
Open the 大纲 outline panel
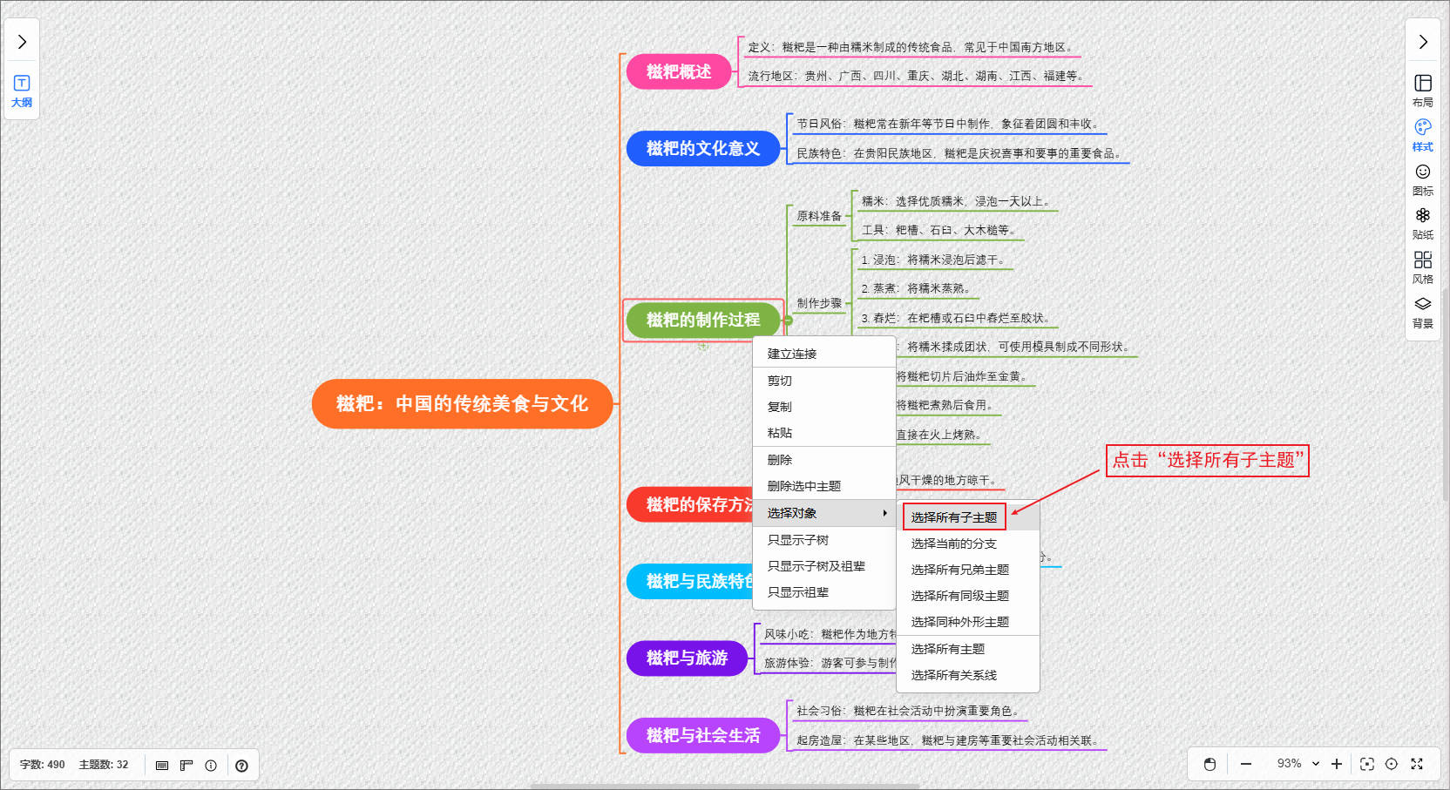click(x=22, y=91)
